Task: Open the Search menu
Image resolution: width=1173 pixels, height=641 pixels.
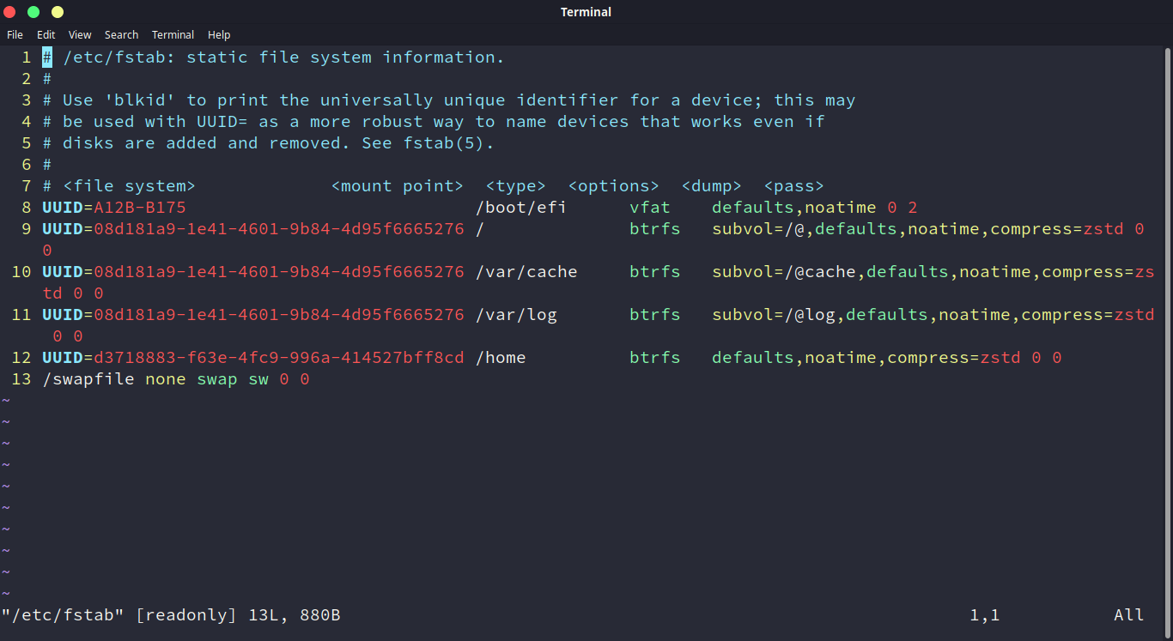Action: [x=121, y=34]
